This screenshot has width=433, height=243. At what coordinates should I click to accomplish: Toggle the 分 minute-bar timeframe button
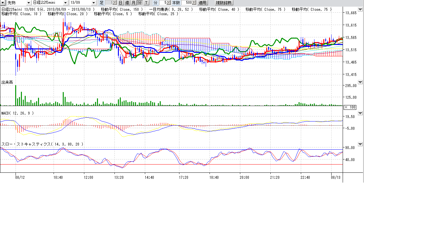pyautogui.click(x=139, y=3)
